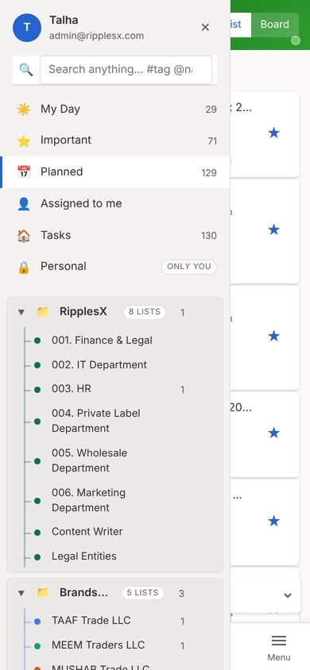This screenshot has height=670, width=310.
Task: Close the sidebar with the X
Action: click(205, 27)
